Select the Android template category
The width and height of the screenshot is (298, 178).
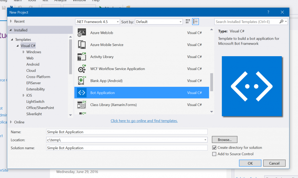(x=33, y=64)
